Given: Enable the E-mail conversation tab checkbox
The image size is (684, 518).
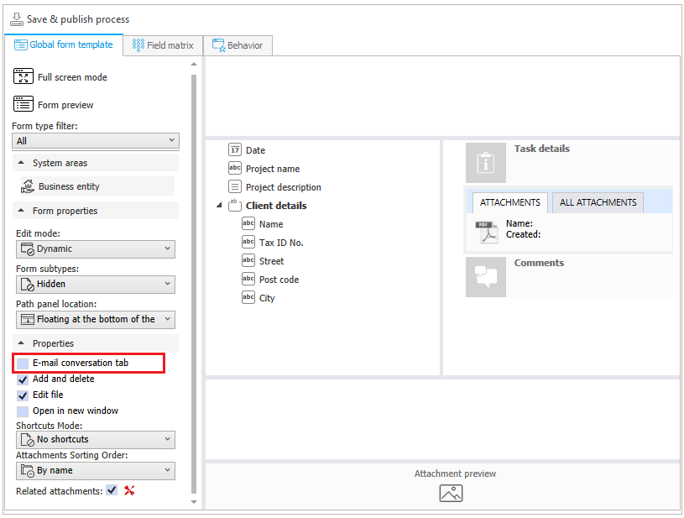Looking at the screenshot, I should coord(23,363).
